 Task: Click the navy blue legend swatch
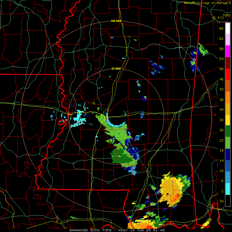pos(228,154)
